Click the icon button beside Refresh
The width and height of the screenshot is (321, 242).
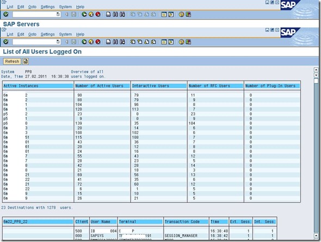(26, 62)
